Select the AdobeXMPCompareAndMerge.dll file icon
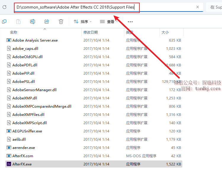 [9, 106]
